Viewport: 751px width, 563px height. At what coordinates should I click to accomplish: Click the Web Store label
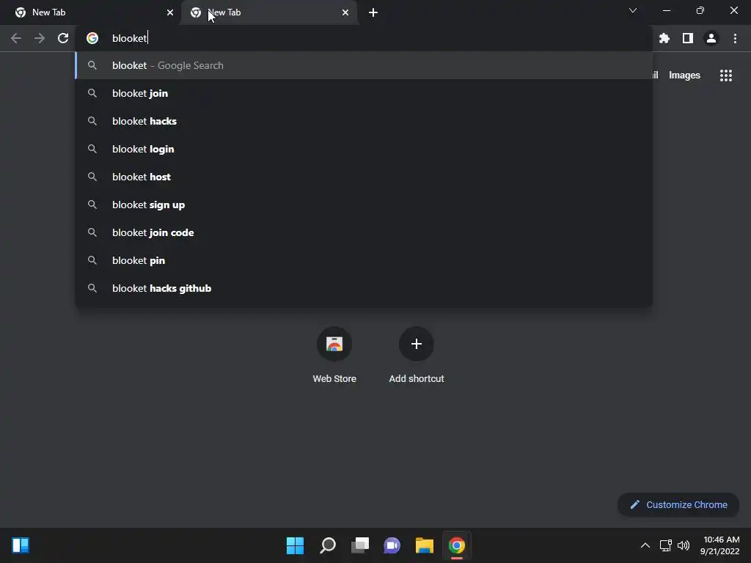(334, 379)
